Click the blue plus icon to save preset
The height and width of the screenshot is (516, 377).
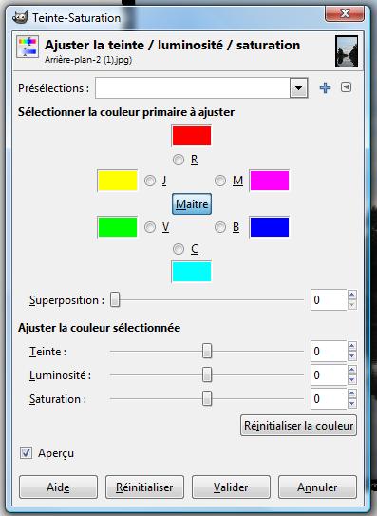click(x=325, y=87)
